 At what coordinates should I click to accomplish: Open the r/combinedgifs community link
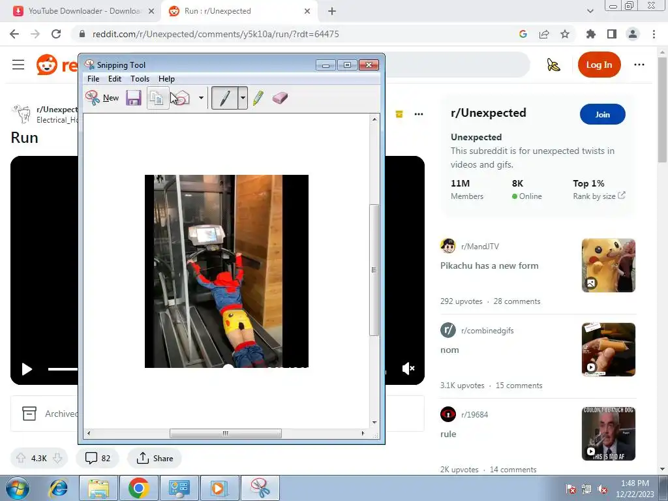487,331
